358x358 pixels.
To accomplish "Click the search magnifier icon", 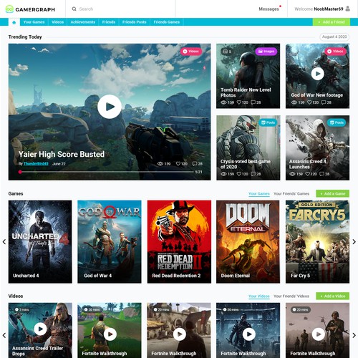I will (74, 9).
